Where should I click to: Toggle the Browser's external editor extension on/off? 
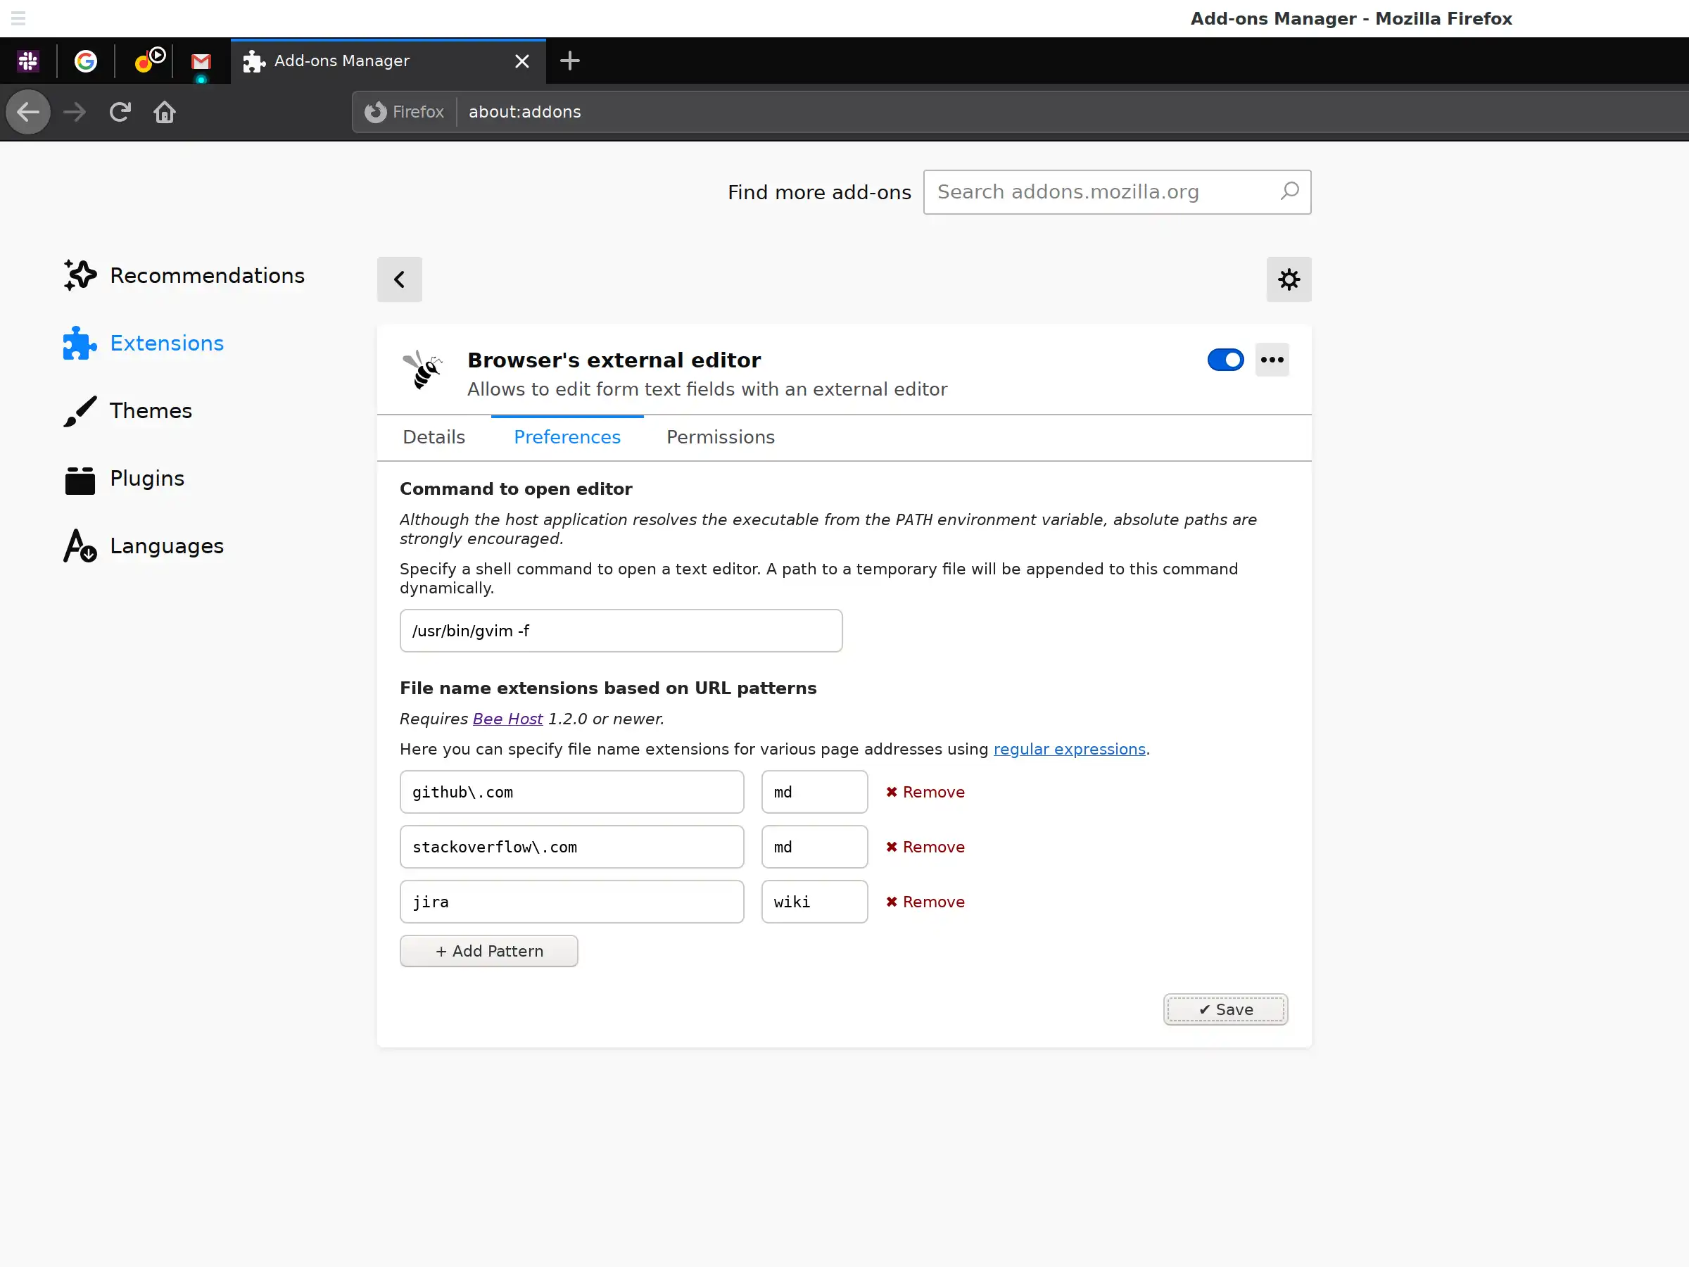coord(1226,360)
